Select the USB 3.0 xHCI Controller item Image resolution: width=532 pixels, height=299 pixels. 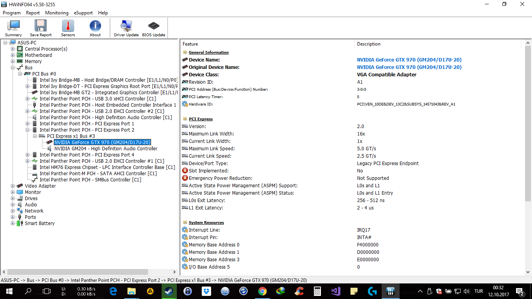pos(98,99)
